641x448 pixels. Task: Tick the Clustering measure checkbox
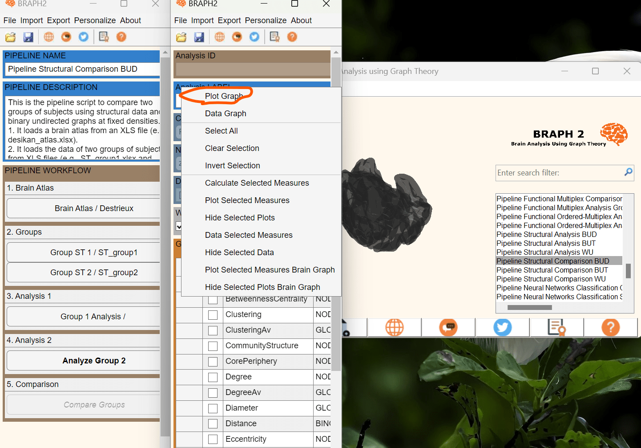coord(213,315)
